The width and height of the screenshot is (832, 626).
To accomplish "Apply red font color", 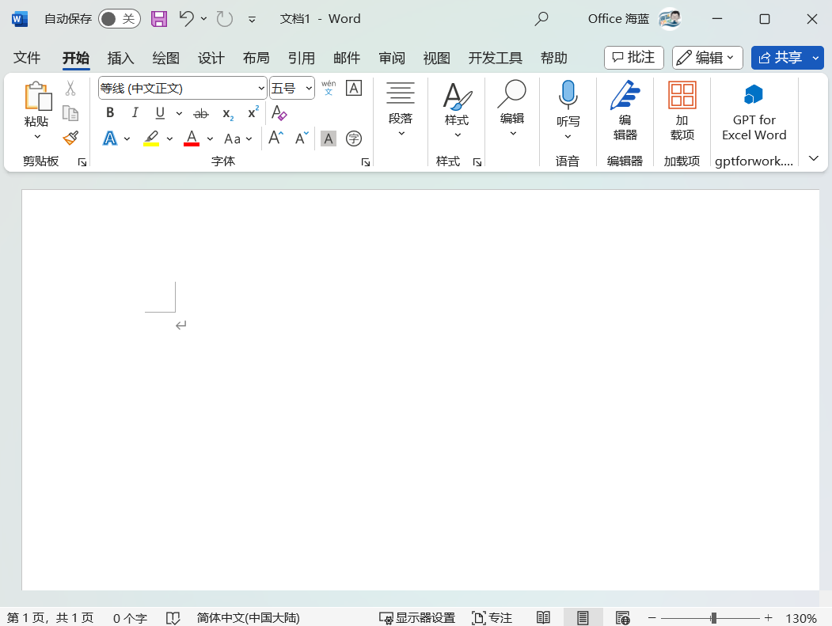I will click(192, 139).
